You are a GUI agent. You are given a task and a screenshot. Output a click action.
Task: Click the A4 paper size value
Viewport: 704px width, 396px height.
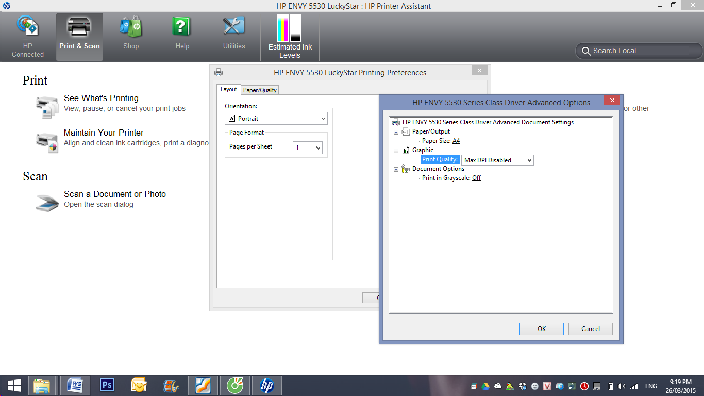click(x=456, y=141)
